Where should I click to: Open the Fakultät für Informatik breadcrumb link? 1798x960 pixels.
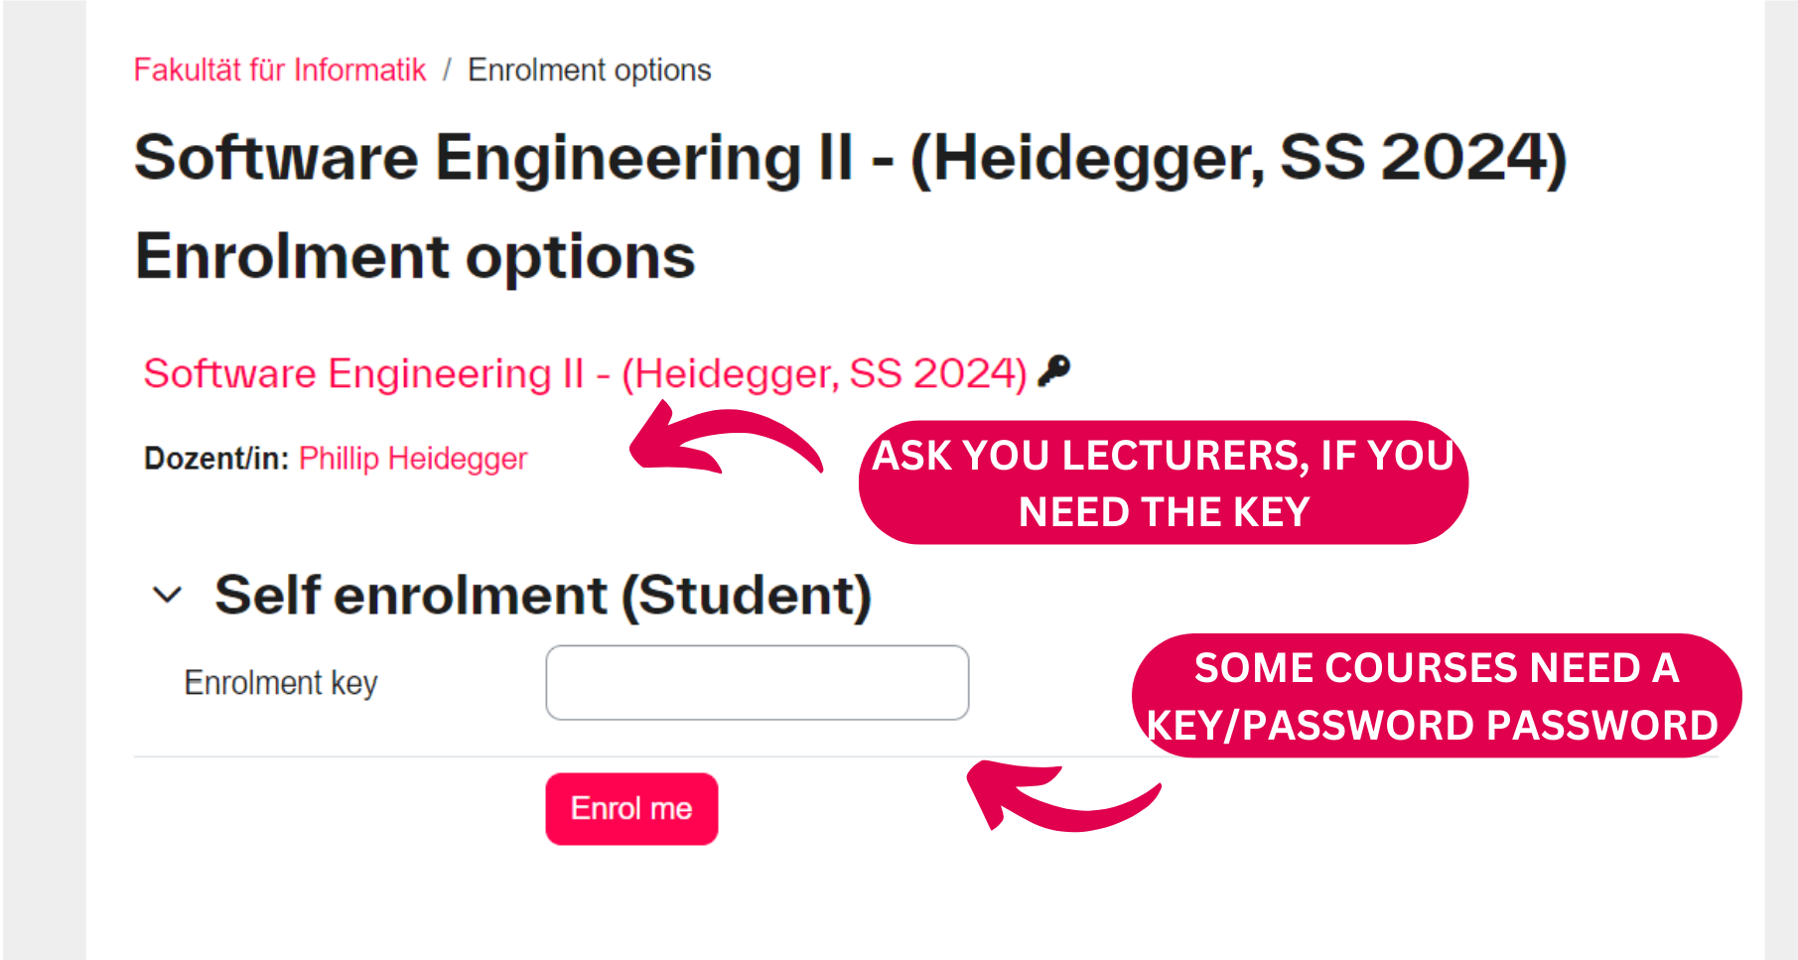[x=280, y=70]
